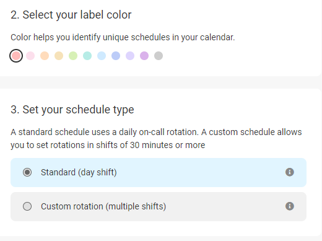Click the 'Set your schedule type' heading

[72, 110]
